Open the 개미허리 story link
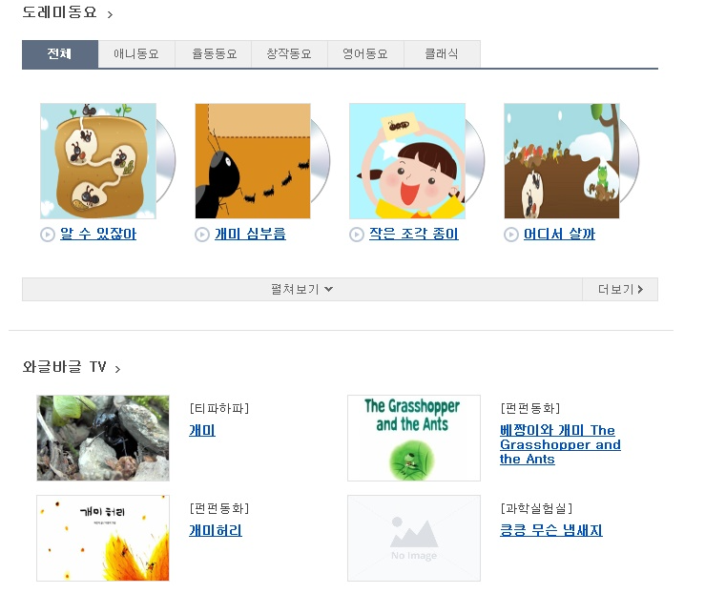The image size is (705, 594). 216,531
